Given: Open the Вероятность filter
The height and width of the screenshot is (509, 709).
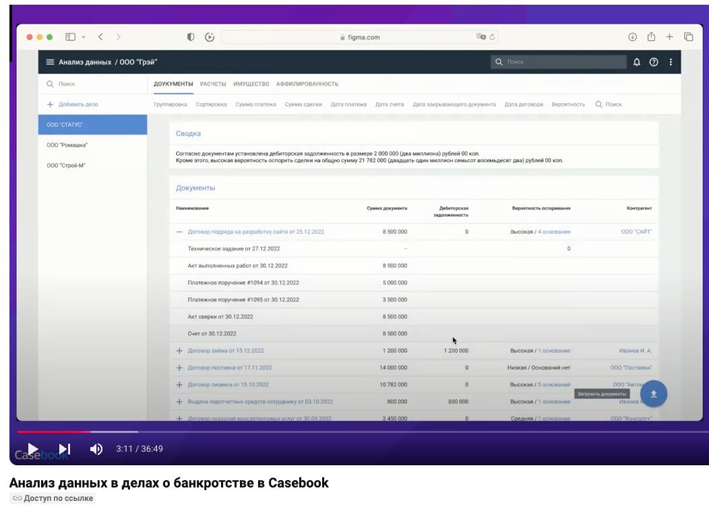Looking at the screenshot, I should [568, 104].
